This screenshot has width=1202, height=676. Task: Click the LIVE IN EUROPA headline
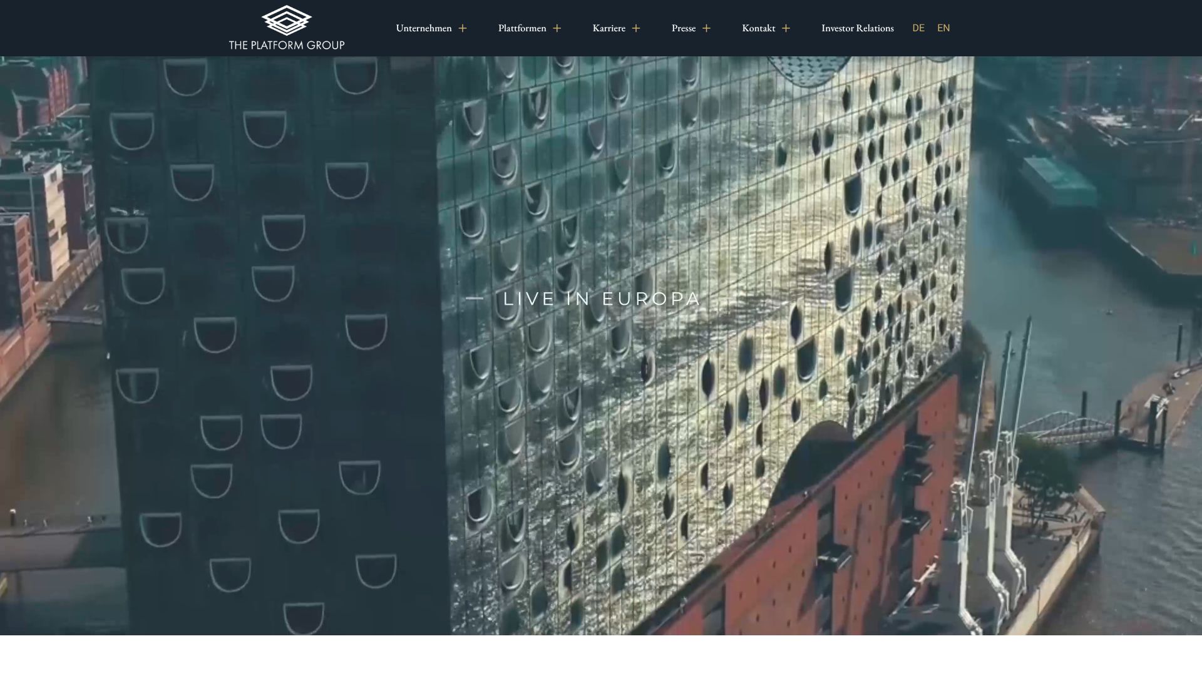pyautogui.click(x=602, y=299)
